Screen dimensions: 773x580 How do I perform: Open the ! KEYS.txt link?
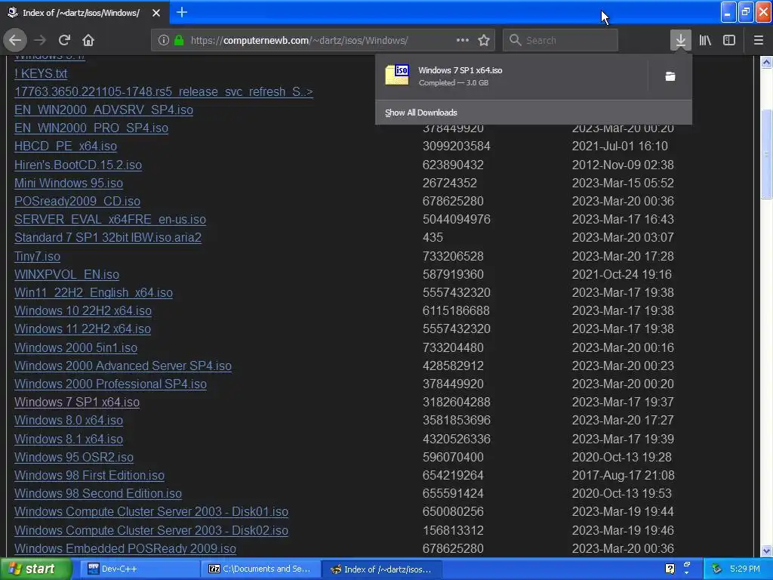pos(41,73)
